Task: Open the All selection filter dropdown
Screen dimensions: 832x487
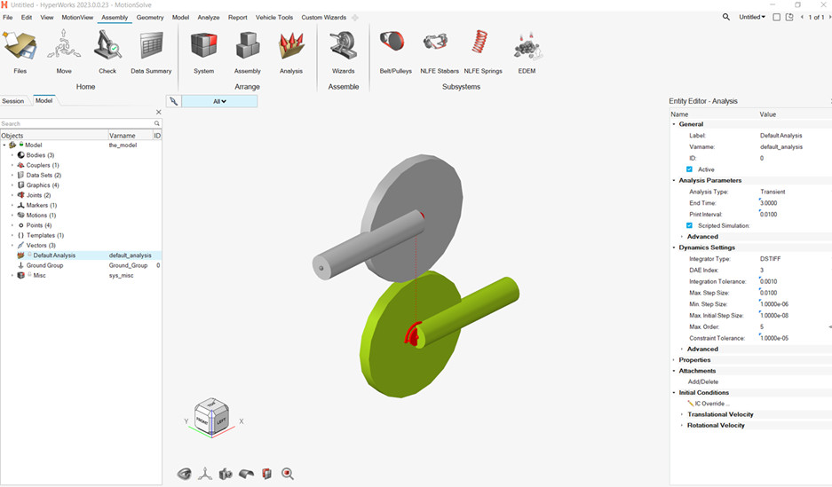Action: [x=220, y=101]
